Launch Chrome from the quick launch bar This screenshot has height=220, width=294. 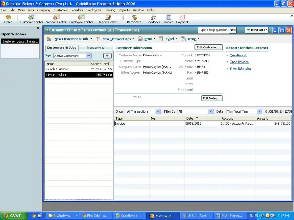point(33,216)
